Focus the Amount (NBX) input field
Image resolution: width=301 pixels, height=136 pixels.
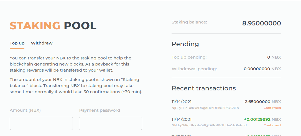41,123
